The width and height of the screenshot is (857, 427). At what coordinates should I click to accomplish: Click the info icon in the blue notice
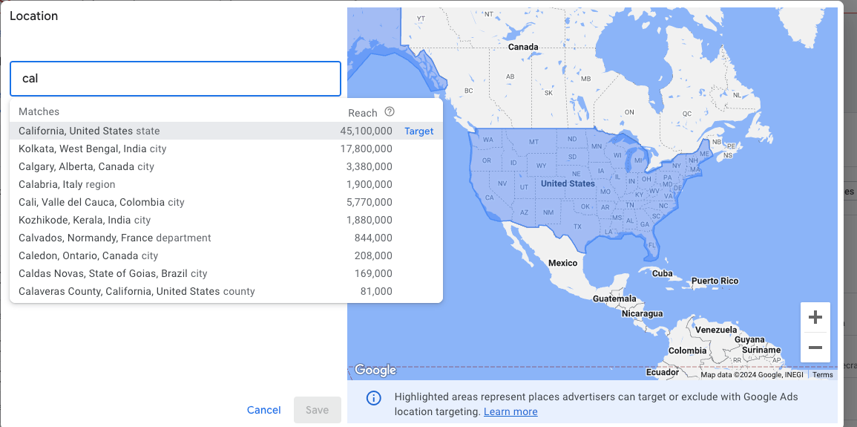[x=373, y=398]
